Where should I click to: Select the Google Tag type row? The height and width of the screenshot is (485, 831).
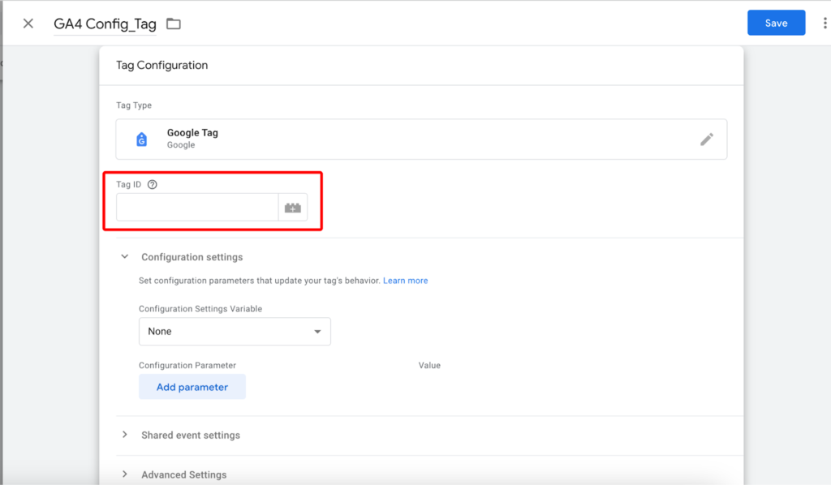click(x=421, y=139)
